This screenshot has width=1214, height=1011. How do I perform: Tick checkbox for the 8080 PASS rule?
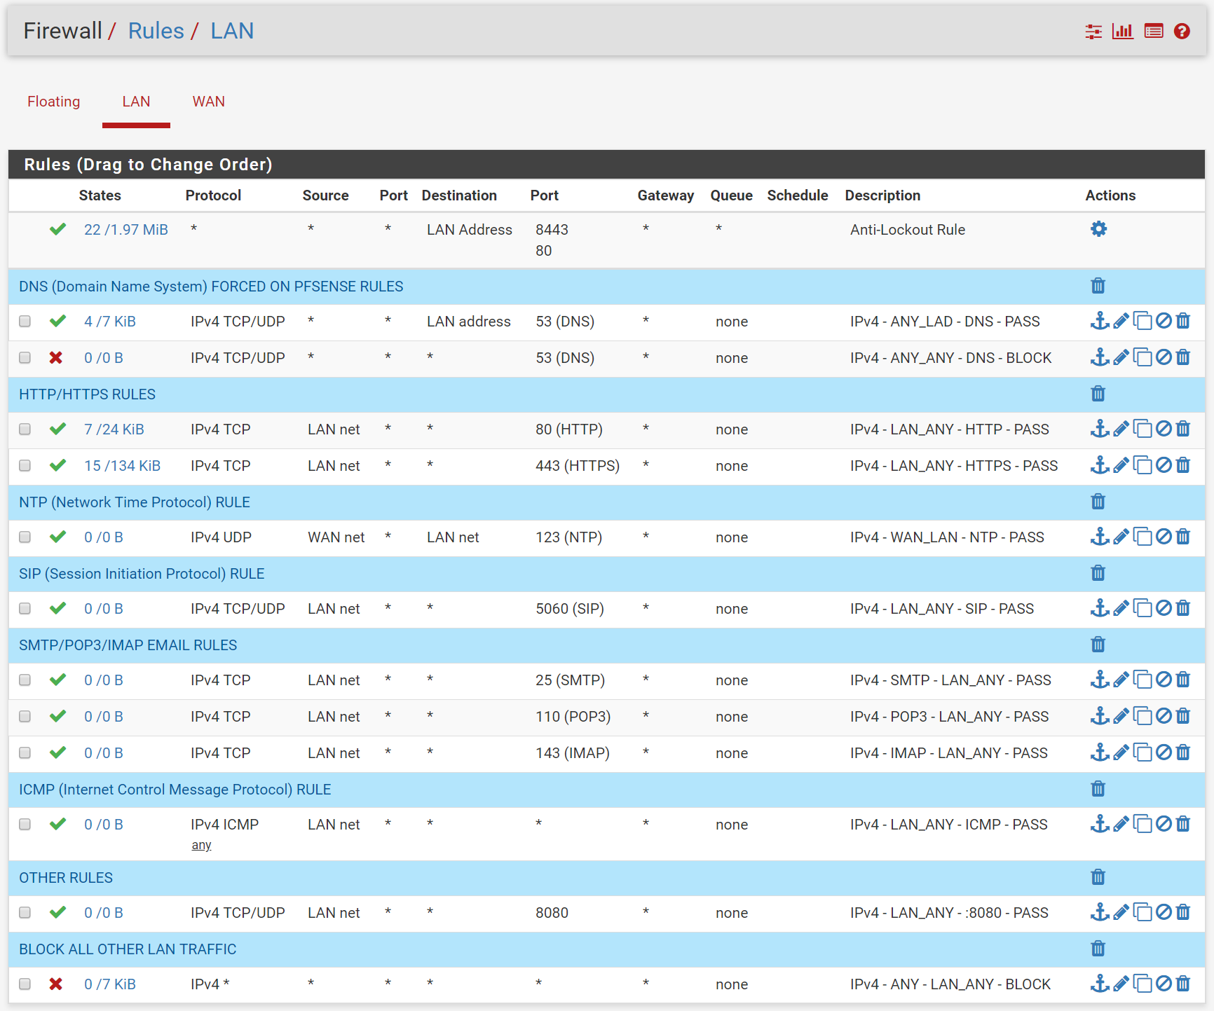[25, 913]
